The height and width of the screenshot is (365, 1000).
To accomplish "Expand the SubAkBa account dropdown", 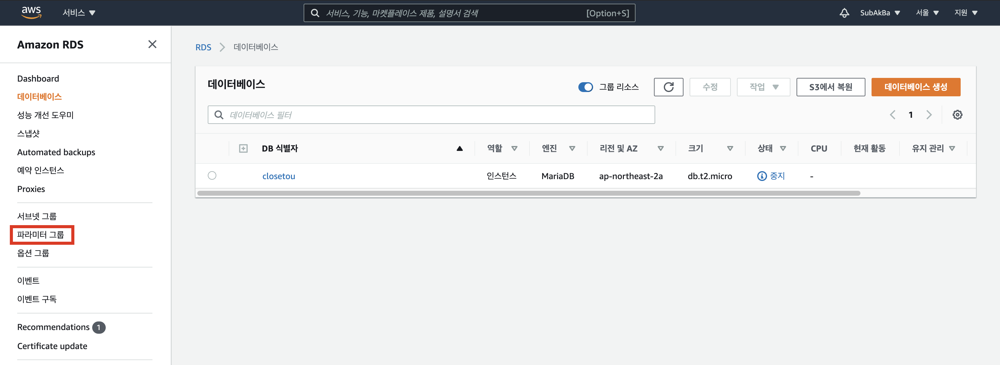I will pos(880,13).
